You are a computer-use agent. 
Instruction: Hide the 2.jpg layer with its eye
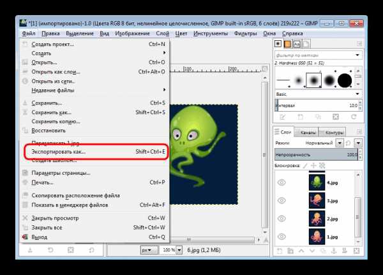(282, 218)
